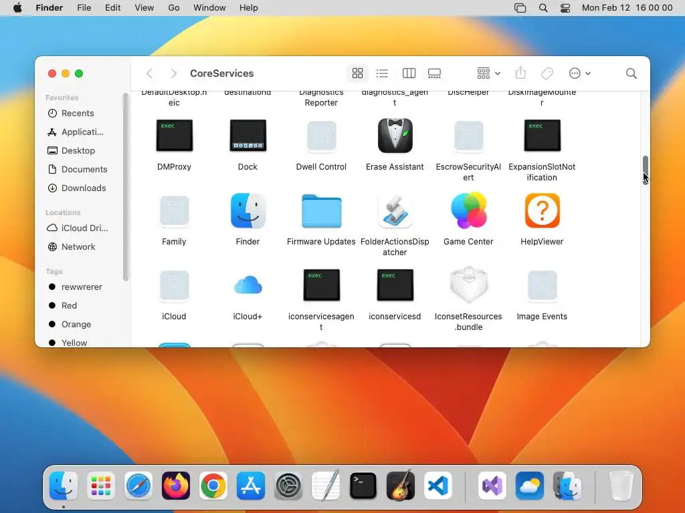Open Applications in the sidebar
This screenshot has width=685, height=513.
[83, 132]
